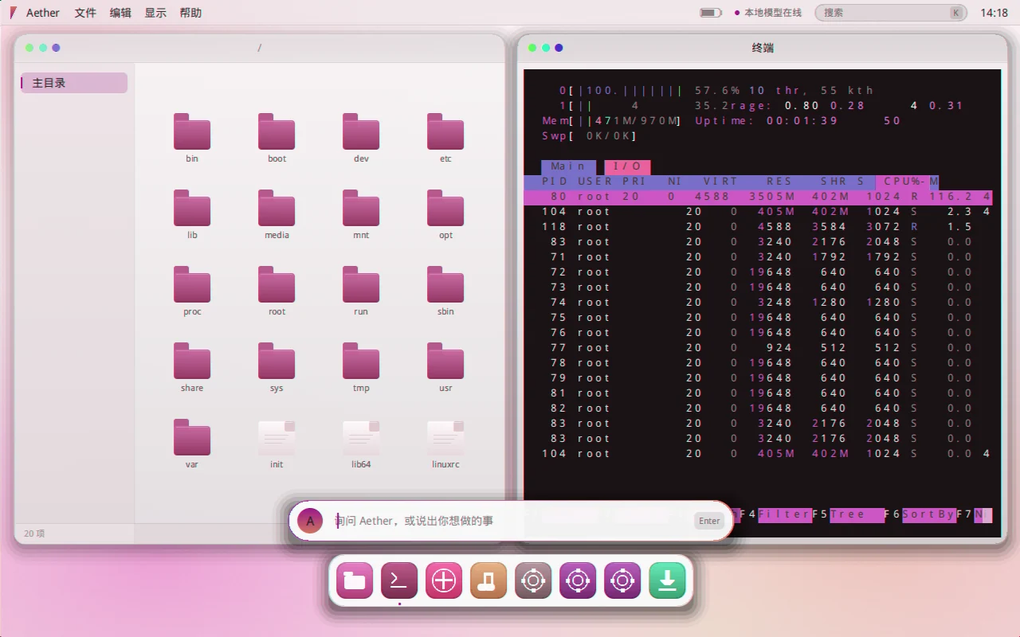This screenshot has height=637, width=1020.
Task: Focus the 搜索 field in the menu bar
Action: coord(891,13)
